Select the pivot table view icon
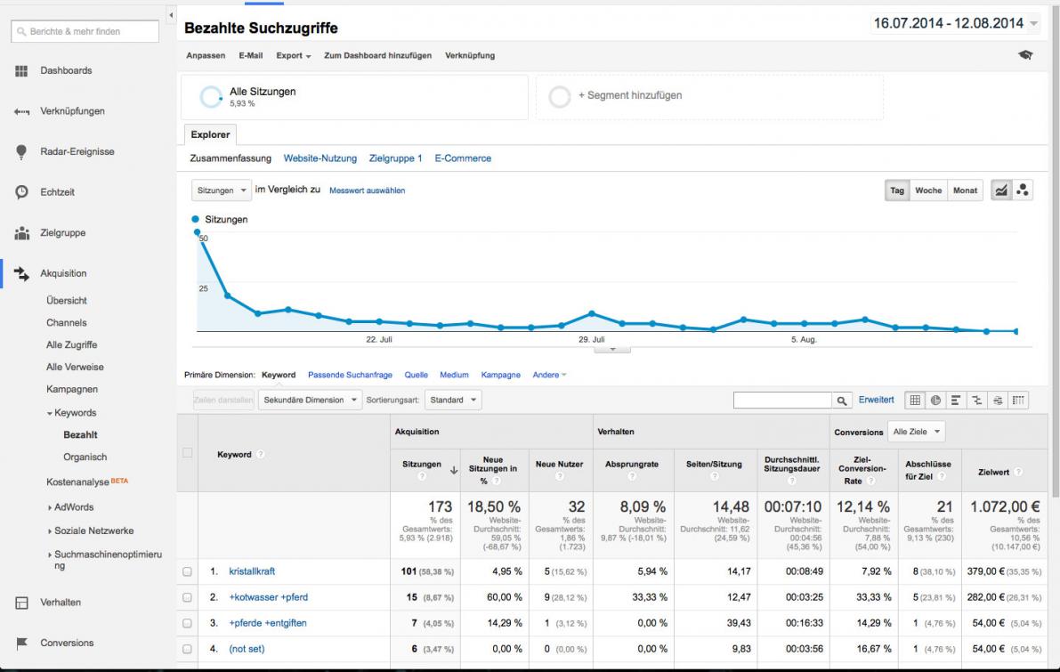Viewport: 1060px width, 672px height. tap(1018, 401)
